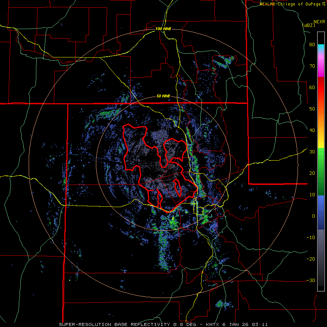Click the 0 value on the dBZ scale
The height and width of the screenshot is (327, 327).
[314, 216]
